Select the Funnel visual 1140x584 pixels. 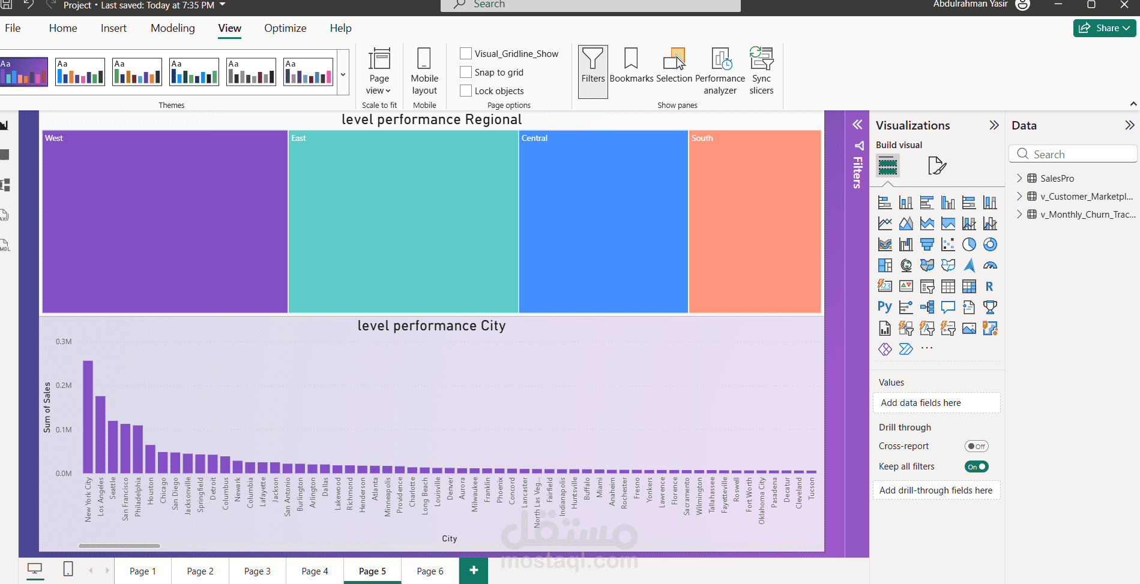(927, 245)
